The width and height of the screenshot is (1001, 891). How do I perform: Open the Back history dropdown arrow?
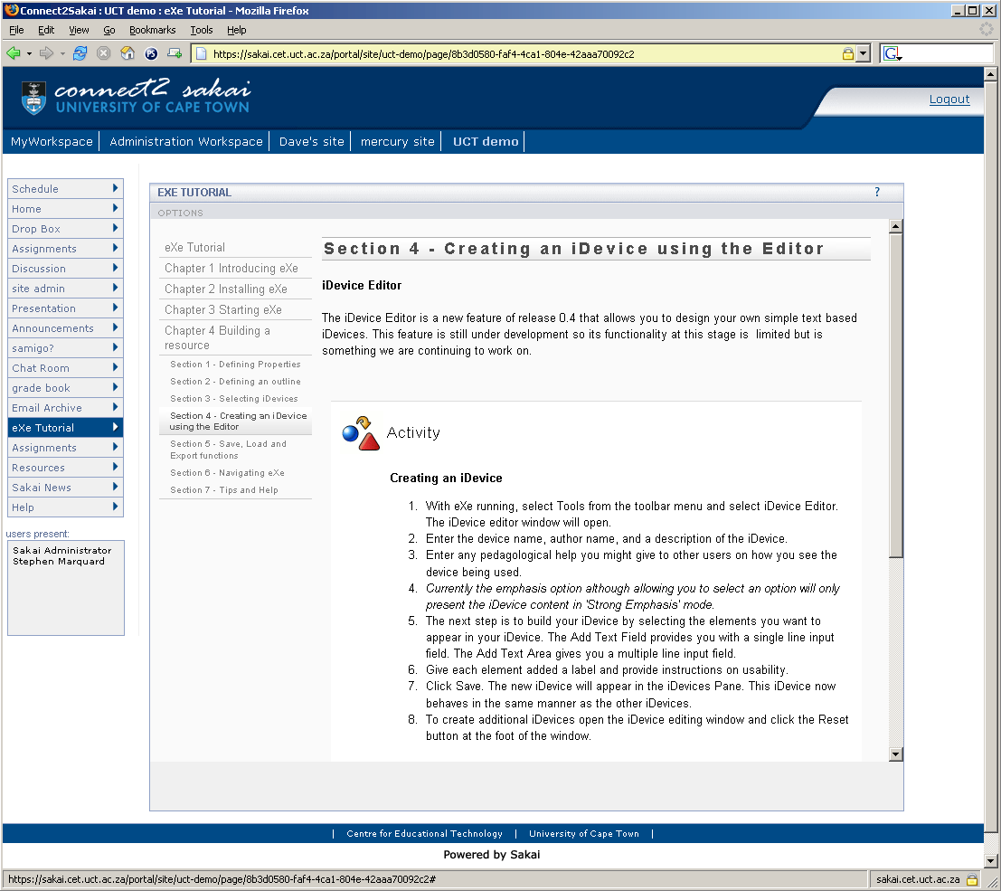(29, 53)
